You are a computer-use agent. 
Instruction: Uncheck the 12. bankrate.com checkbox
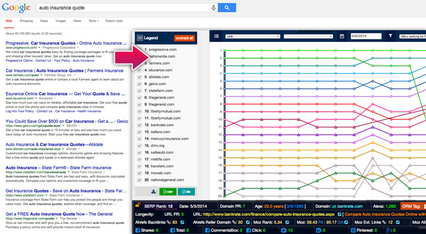pyautogui.click(x=139, y=125)
